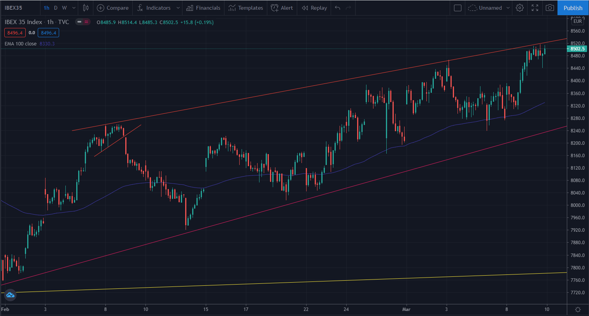The width and height of the screenshot is (589, 316).
Task: Take a chart snapshot with camera
Action: 550,8
